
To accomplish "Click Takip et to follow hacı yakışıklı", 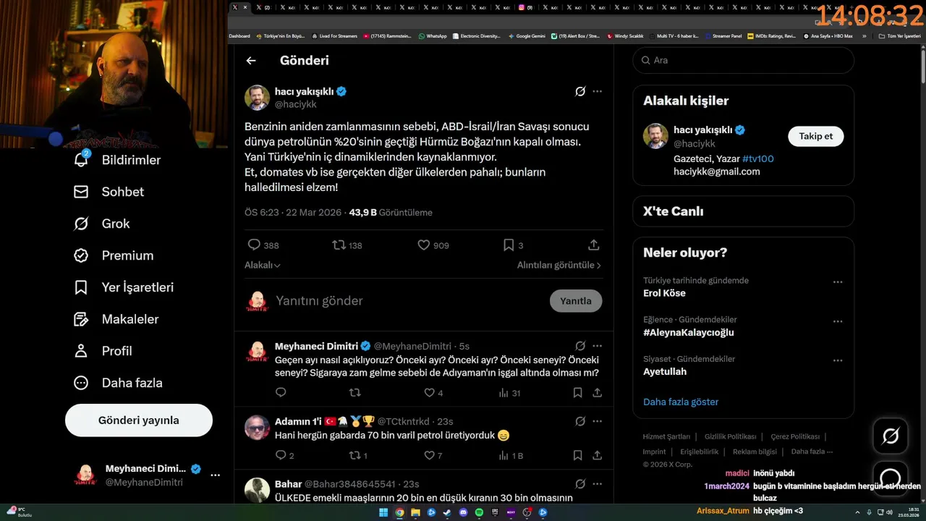I will [815, 136].
